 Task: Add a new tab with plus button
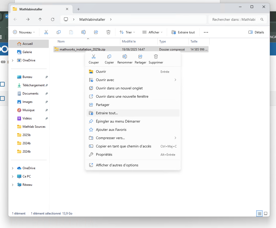pyautogui.click(x=79, y=9)
